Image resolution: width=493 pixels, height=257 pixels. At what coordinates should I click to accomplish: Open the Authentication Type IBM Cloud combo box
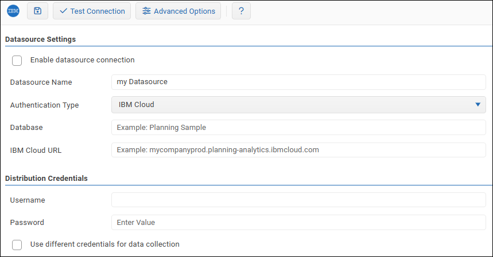[293, 105]
